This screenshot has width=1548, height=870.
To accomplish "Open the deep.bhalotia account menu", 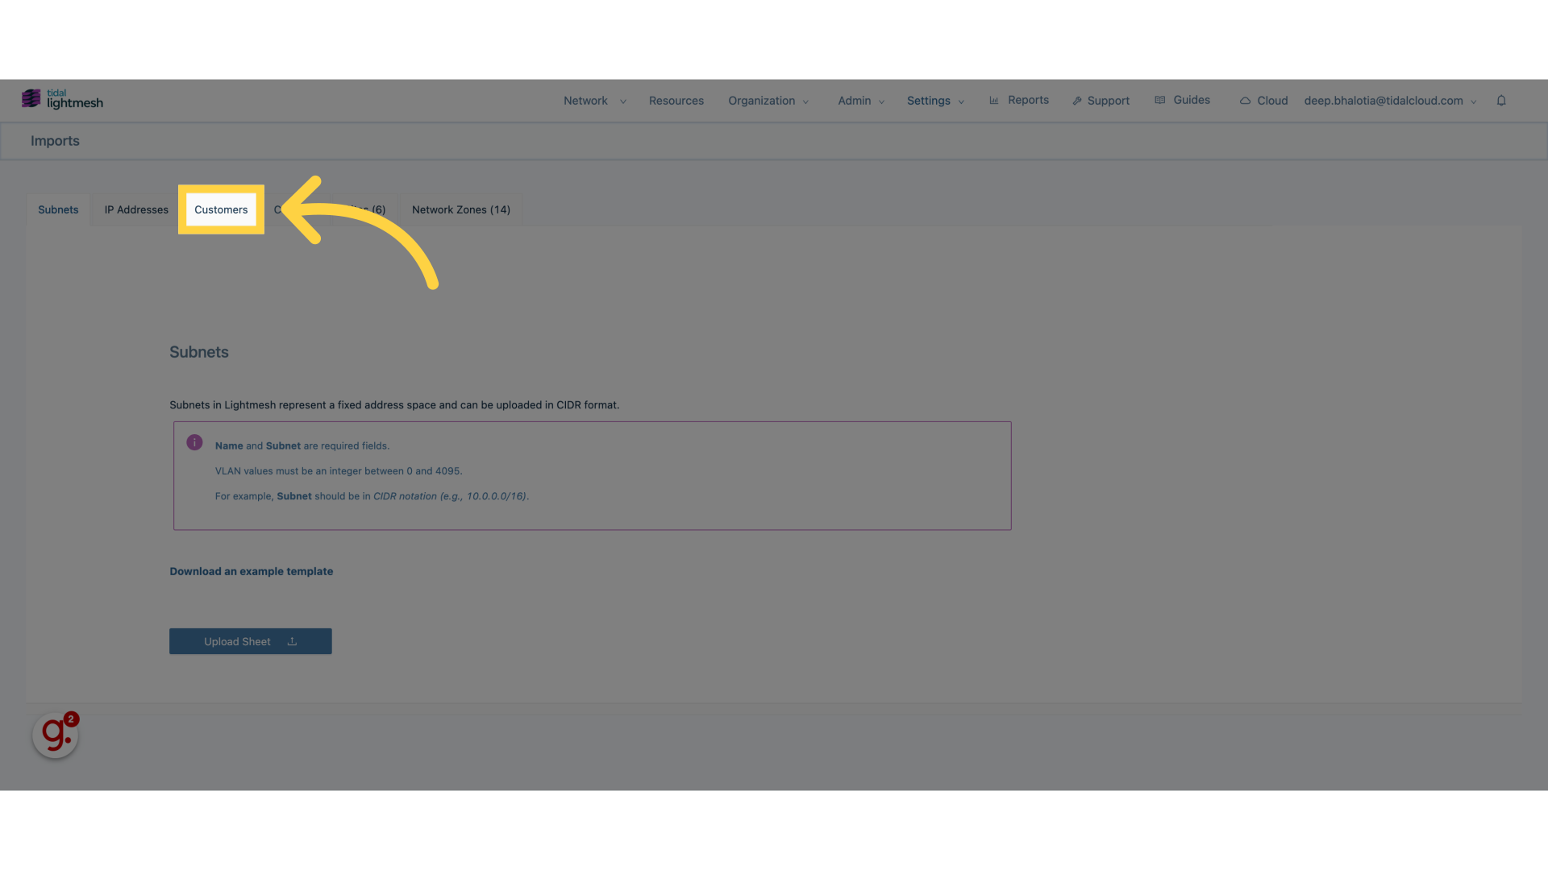I will [1388, 100].
